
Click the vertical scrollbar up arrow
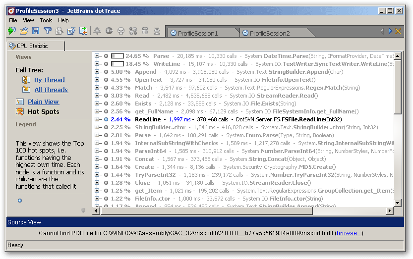click(398, 55)
